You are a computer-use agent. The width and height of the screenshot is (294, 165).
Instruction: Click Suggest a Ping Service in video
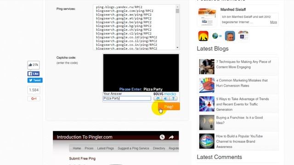133,148
